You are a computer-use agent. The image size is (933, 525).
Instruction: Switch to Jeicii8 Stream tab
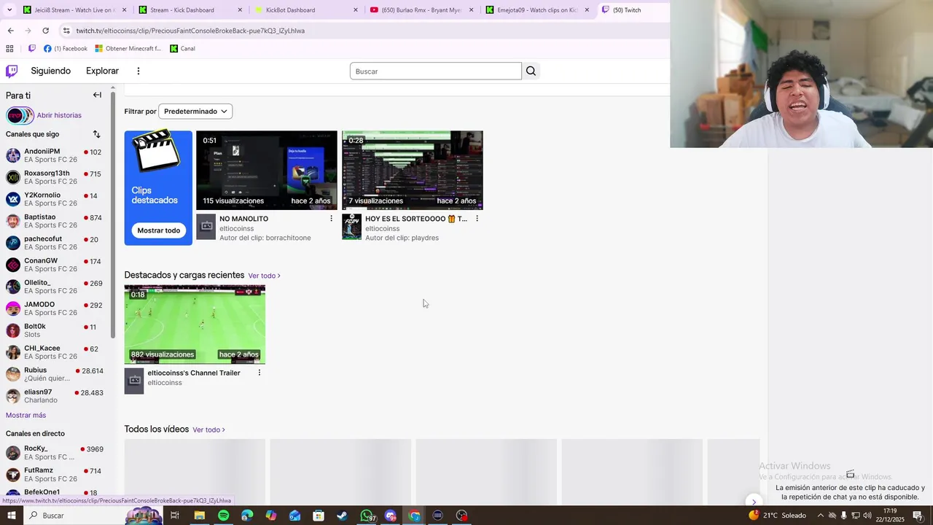[74, 10]
